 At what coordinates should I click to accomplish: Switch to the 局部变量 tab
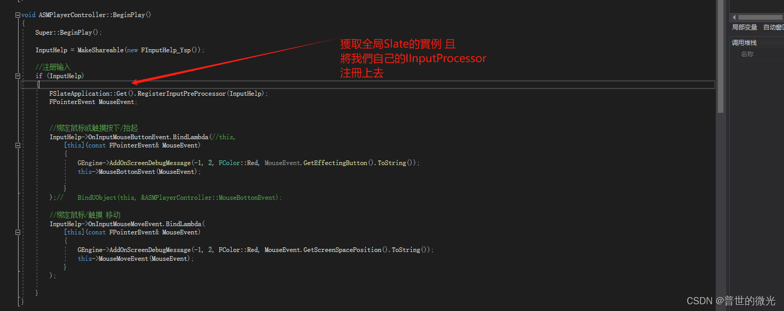pos(745,27)
